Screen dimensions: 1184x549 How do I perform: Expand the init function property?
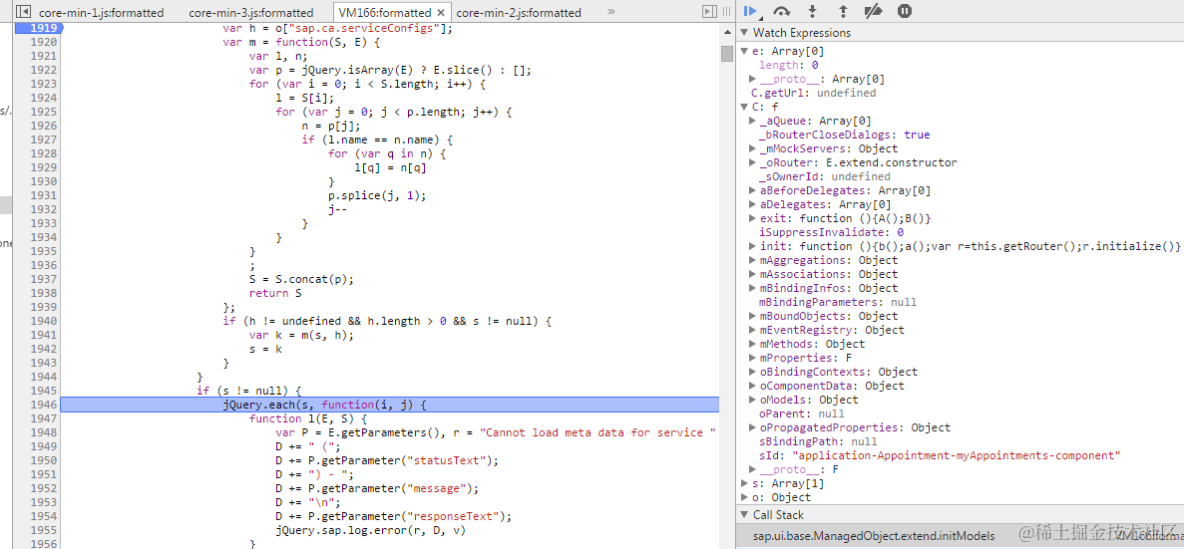click(753, 246)
